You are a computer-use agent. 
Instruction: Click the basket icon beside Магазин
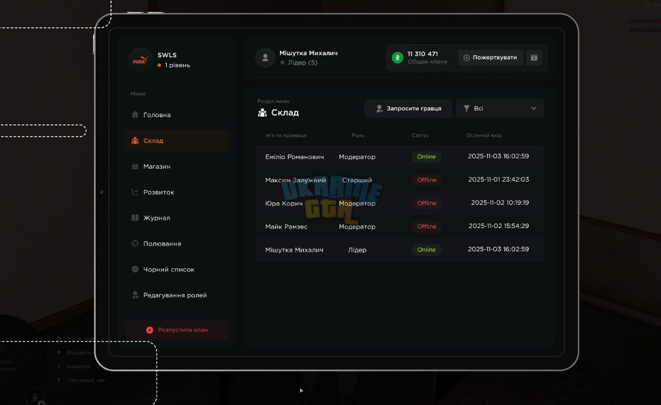(135, 166)
